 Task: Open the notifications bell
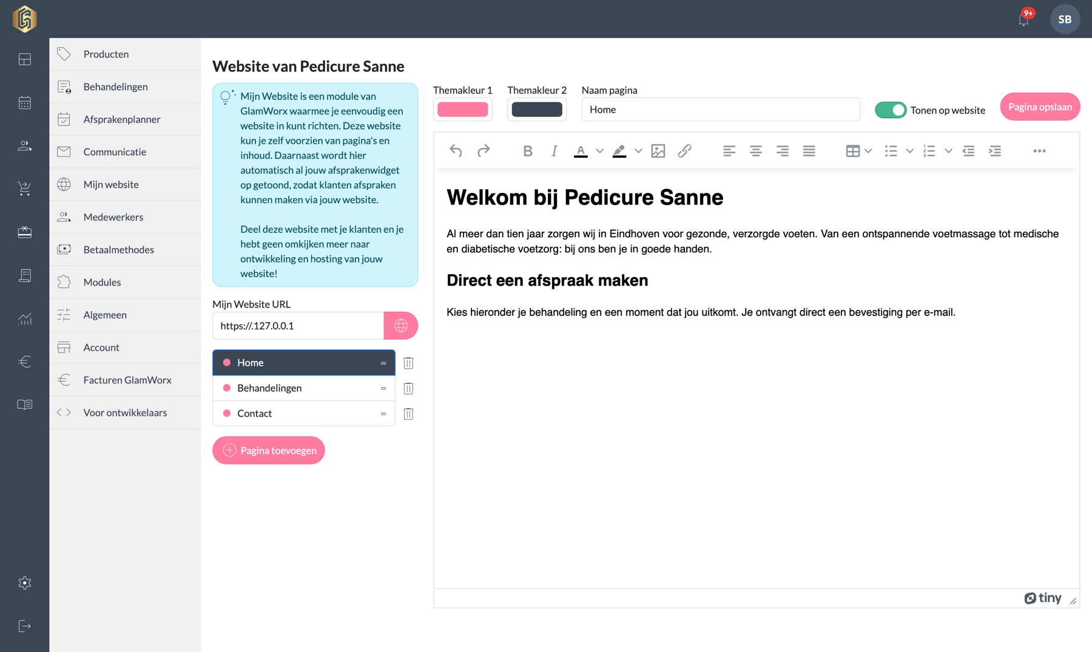1024,19
